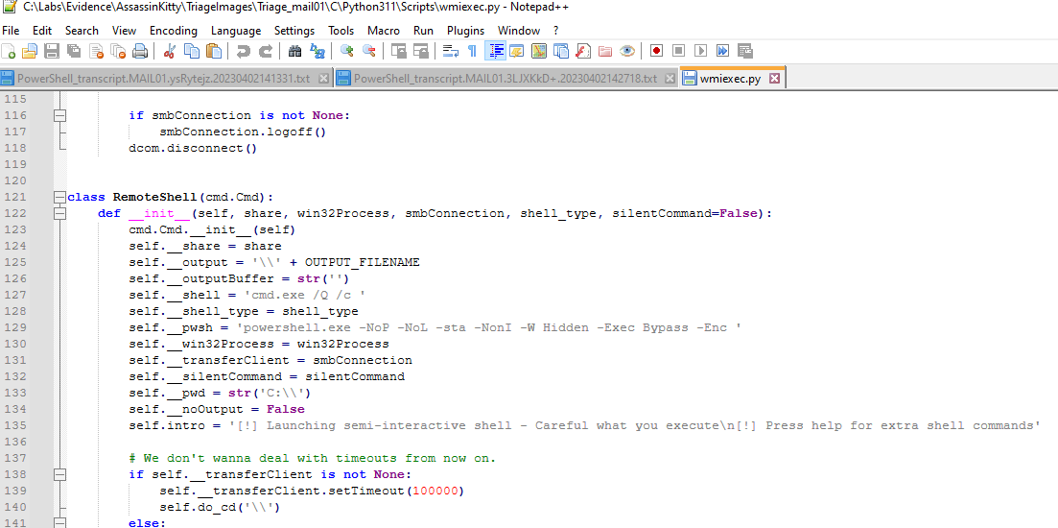Click the Paste clipboard icon
The width and height of the screenshot is (1058, 528).
coord(213,51)
